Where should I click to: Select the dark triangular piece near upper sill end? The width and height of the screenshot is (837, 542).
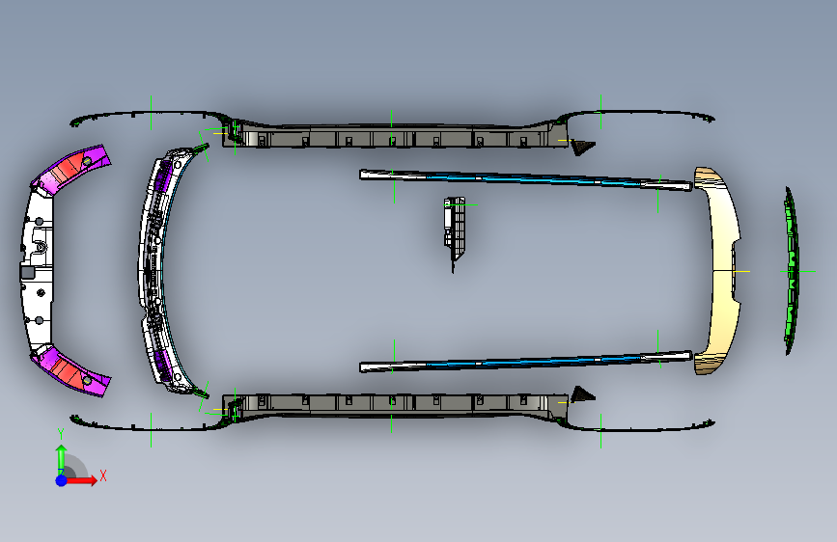point(582,147)
